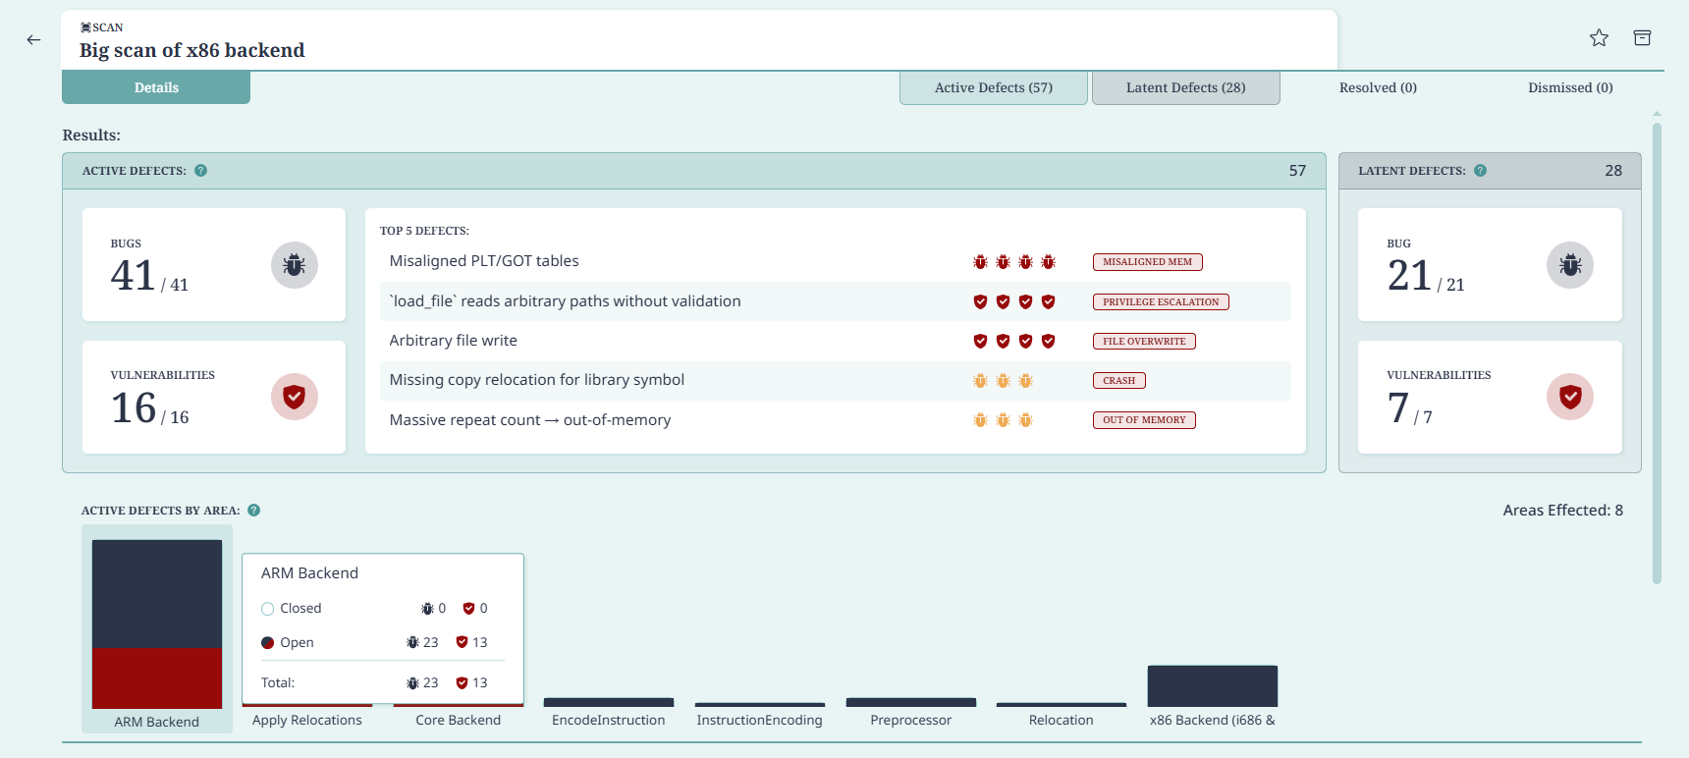Click severity bug icons for Missing copy relocation

pos(1003,380)
